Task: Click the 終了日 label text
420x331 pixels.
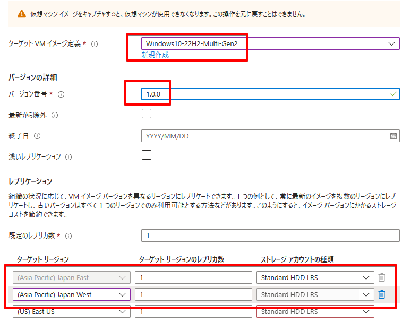Action: [x=19, y=136]
